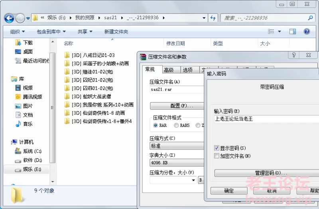Change view with the view icon
The height and width of the screenshot is (209, 319).
[x=271, y=32]
